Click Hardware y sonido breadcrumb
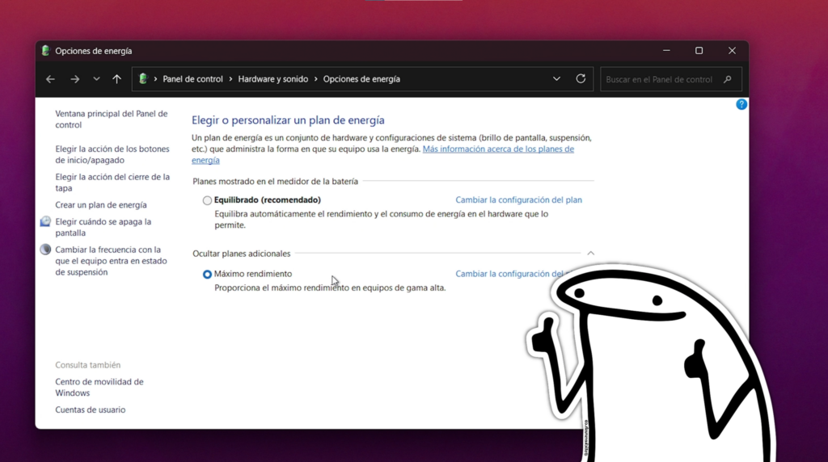 tap(272, 79)
